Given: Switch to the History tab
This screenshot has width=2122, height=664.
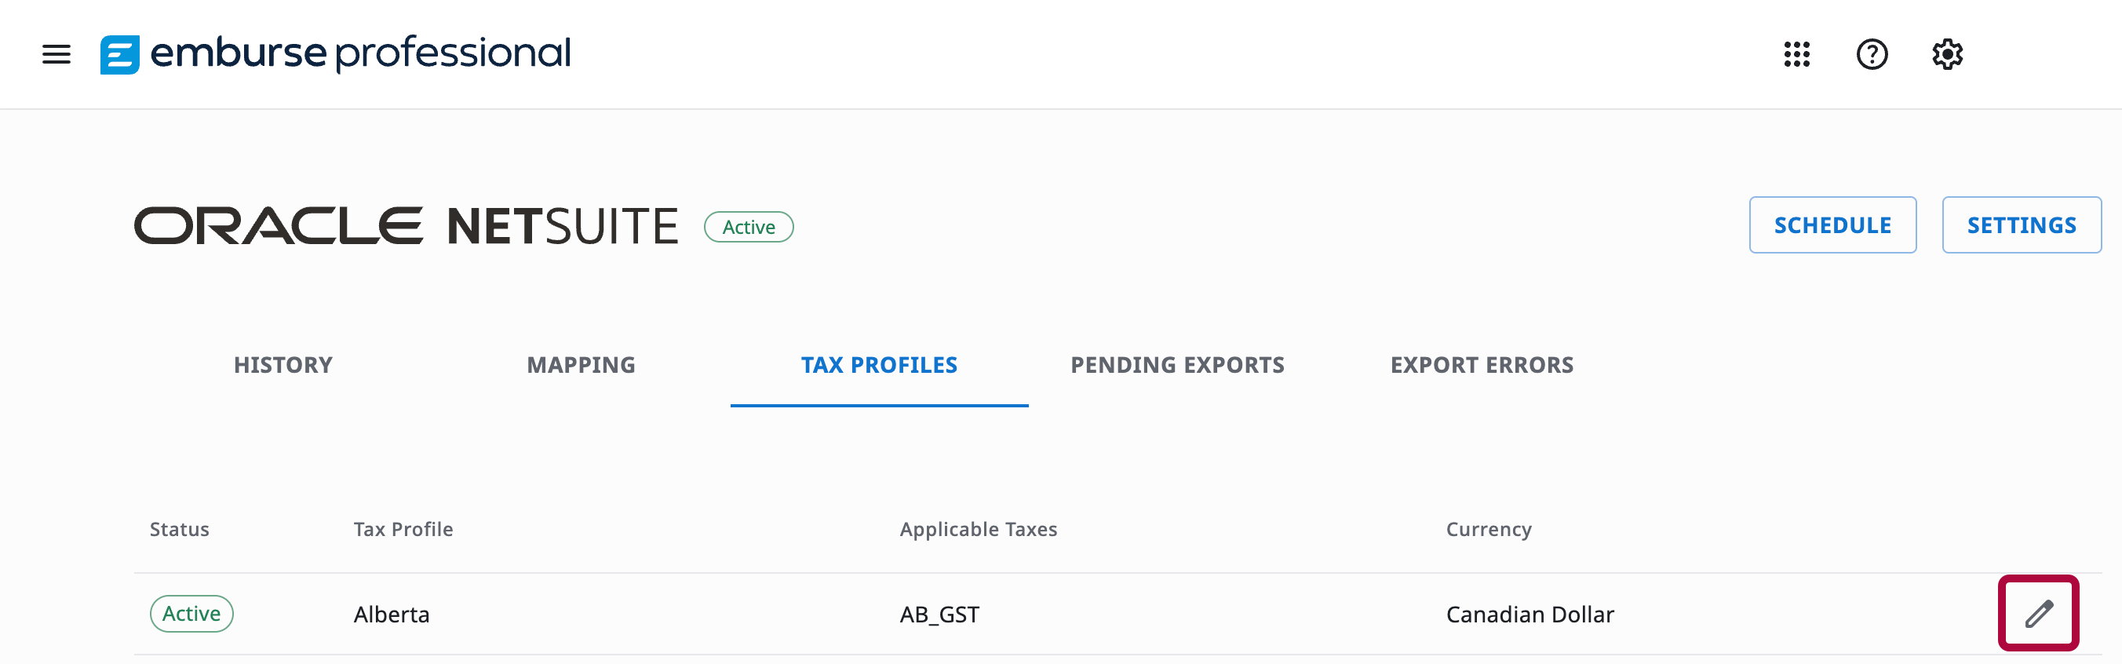Looking at the screenshot, I should pyautogui.click(x=283, y=365).
